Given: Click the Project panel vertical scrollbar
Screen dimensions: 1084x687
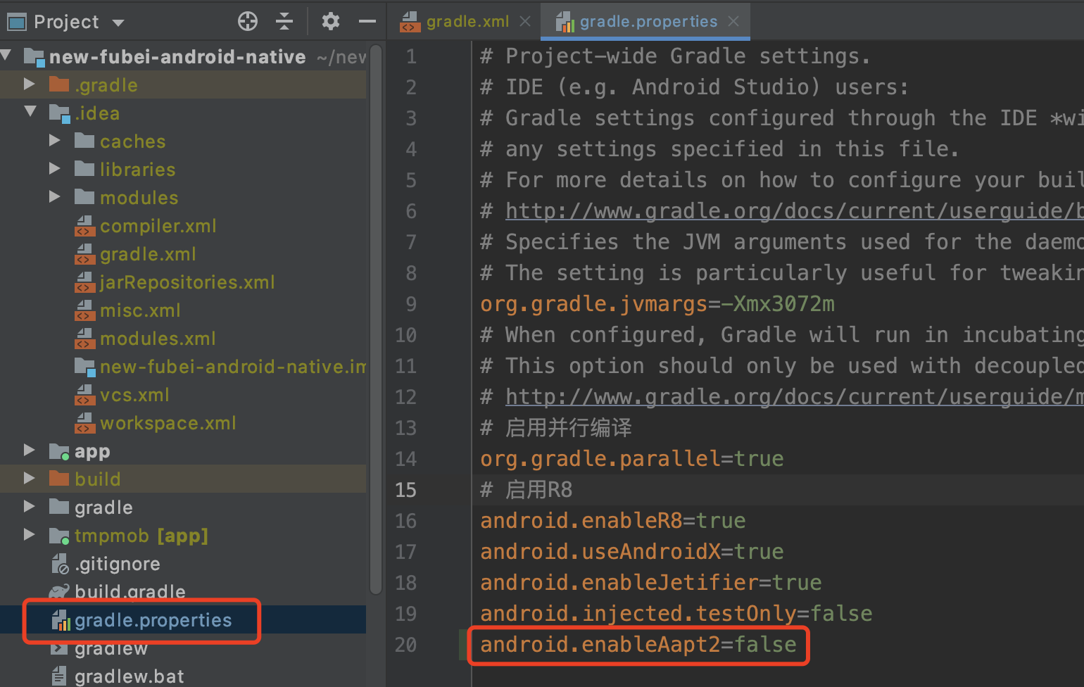Looking at the screenshot, I should point(376,320).
